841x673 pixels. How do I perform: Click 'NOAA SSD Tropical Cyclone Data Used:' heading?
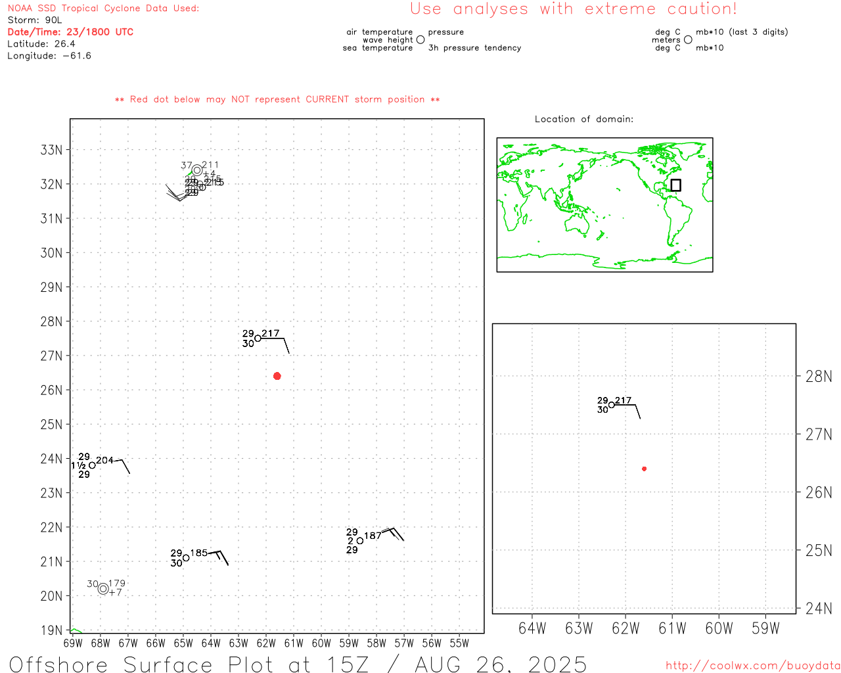pos(103,9)
